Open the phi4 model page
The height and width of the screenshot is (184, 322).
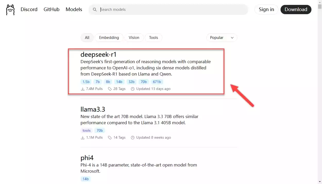pyautogui.click(x=87, y=157)
